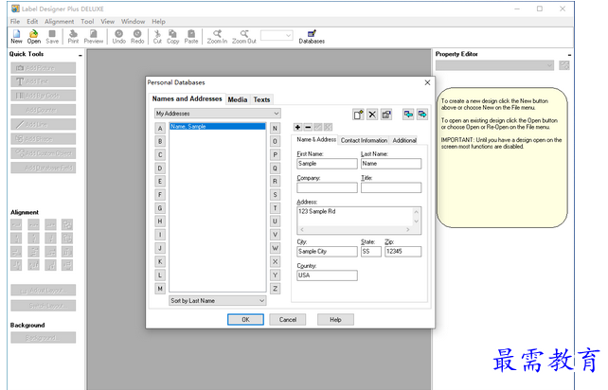Click the Country input field
This screenshot has width=608, height=390.
coord(327,275)
